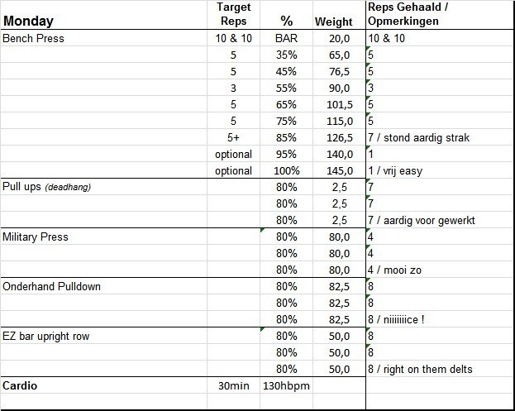Viewport: 515px width, 411px height.
Task: Select the Monday header cell
Action: coord(28,22)
